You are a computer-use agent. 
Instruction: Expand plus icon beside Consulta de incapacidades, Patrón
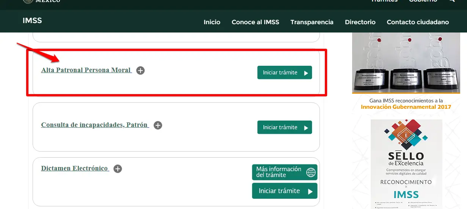[x=158, y=125]
